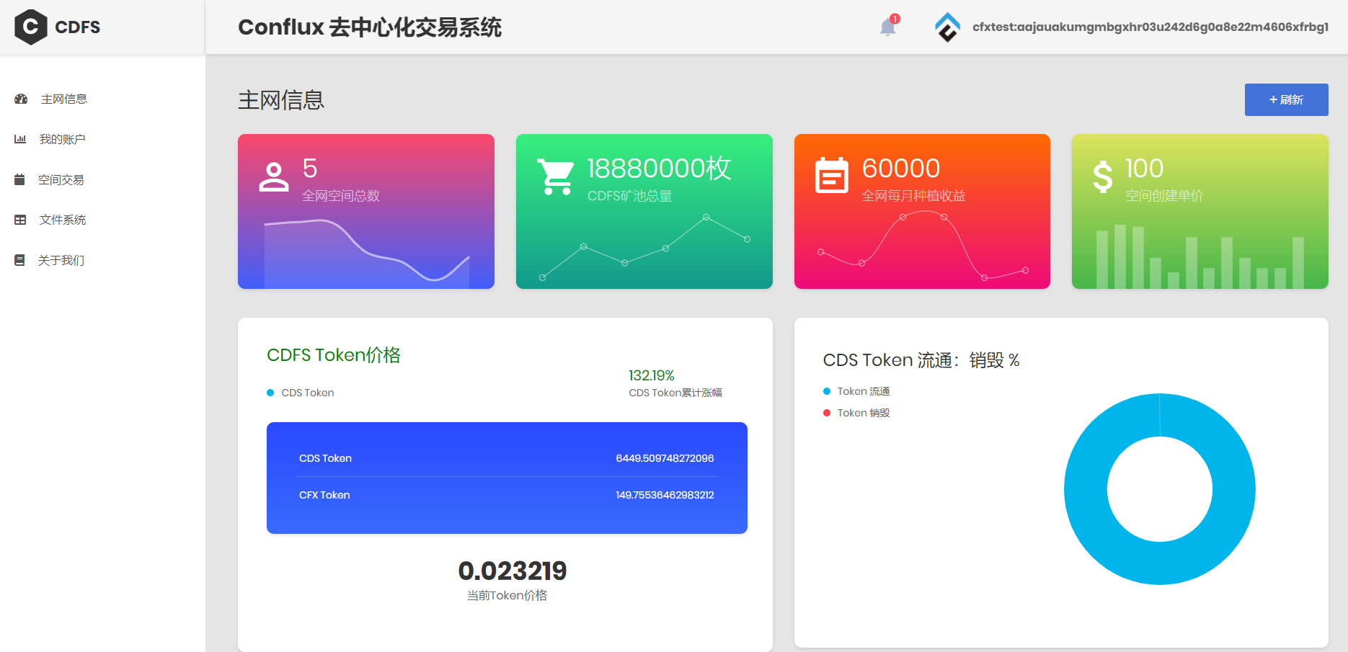Click the dollar sign icon on price card

click(x=1102, y=177)
